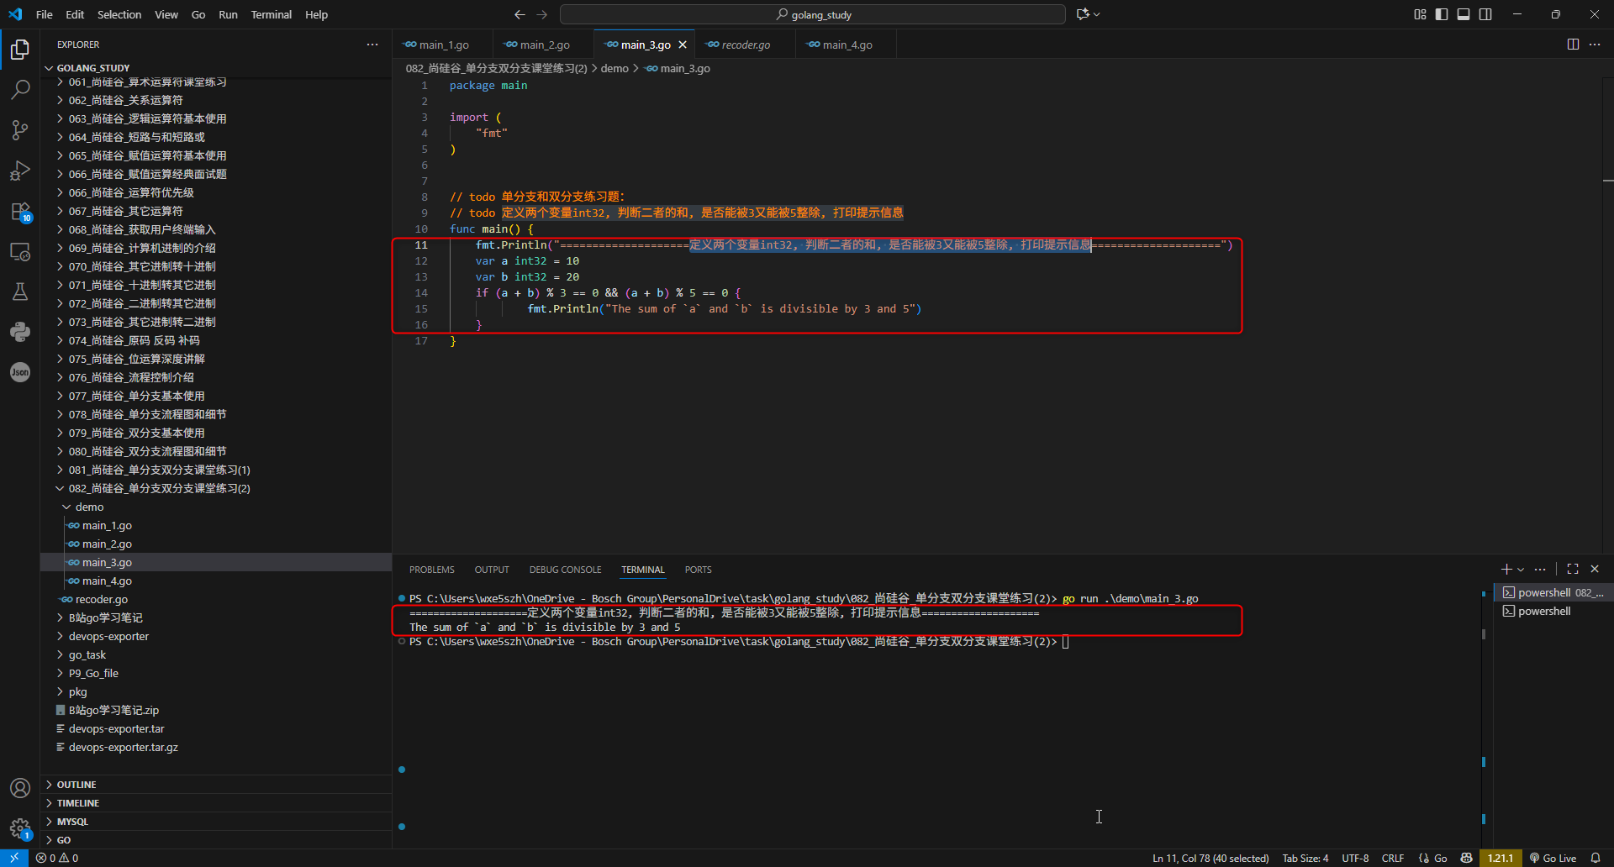Open the Run and Debug view
This screenshot has width=1614, height=867.
20,171
